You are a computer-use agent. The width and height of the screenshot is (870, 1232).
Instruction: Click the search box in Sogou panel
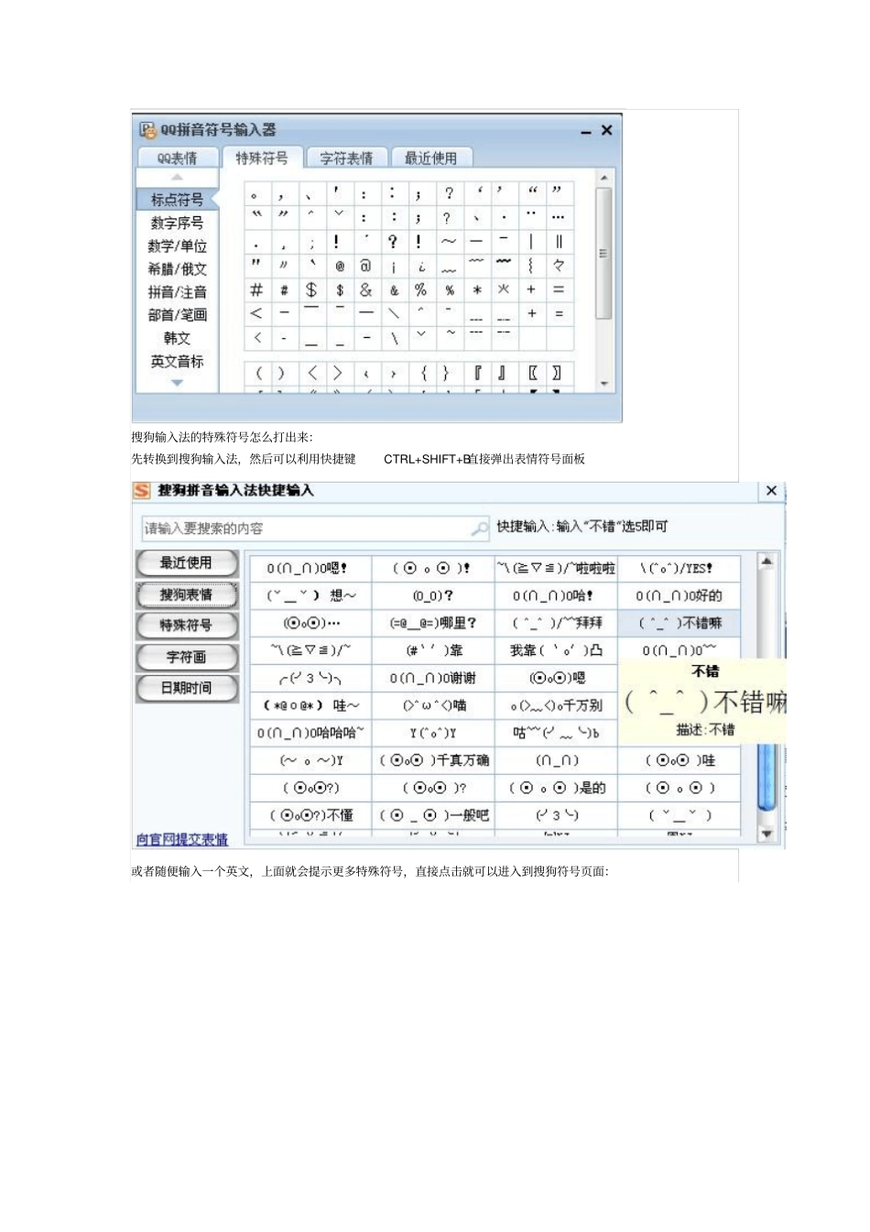point(316,529)
